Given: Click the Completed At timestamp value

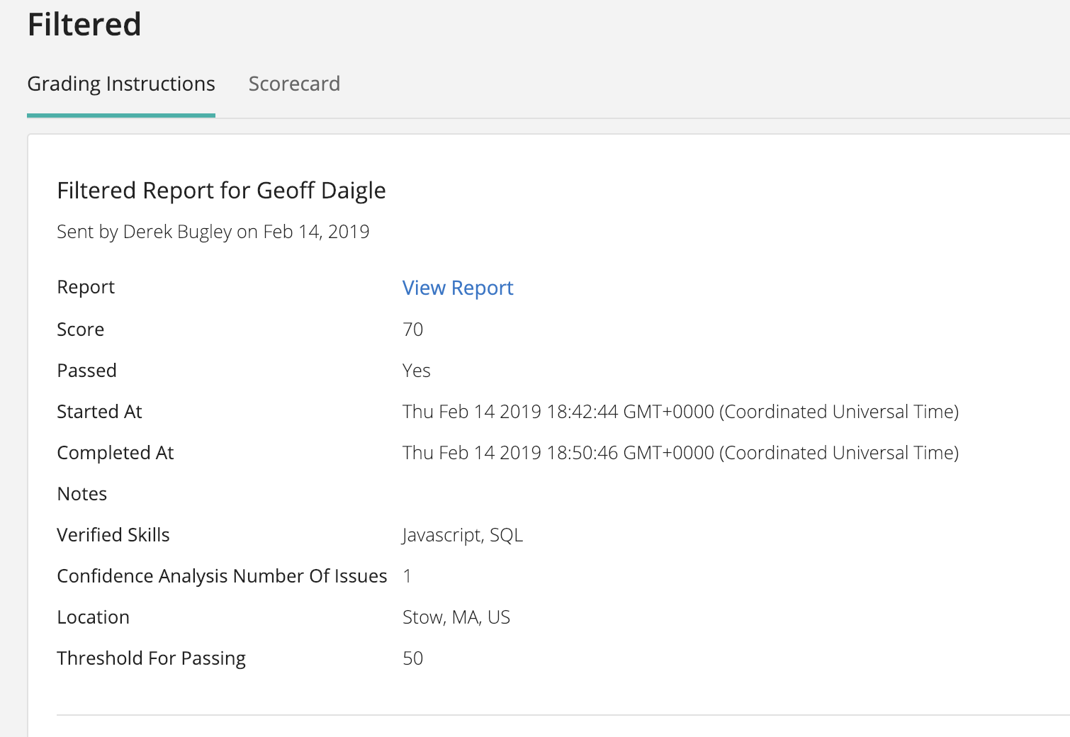Looking at the screenshot, I should (680, 453).
